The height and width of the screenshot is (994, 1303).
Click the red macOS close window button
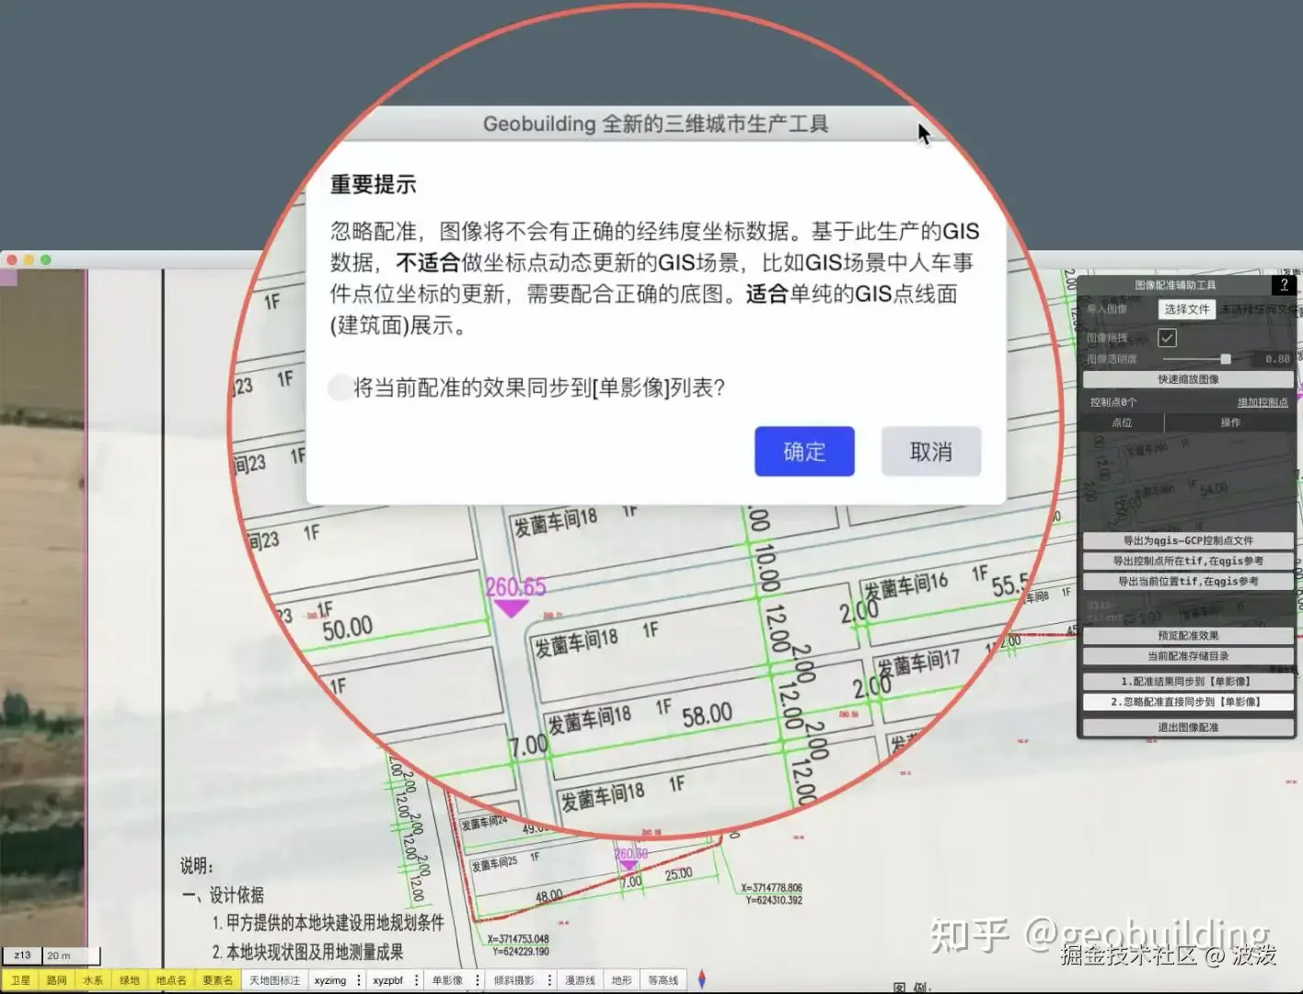[x=12, y=260]
